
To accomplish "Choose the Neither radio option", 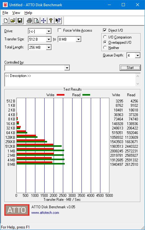I will pyautogui.click(x=105, y=47).
